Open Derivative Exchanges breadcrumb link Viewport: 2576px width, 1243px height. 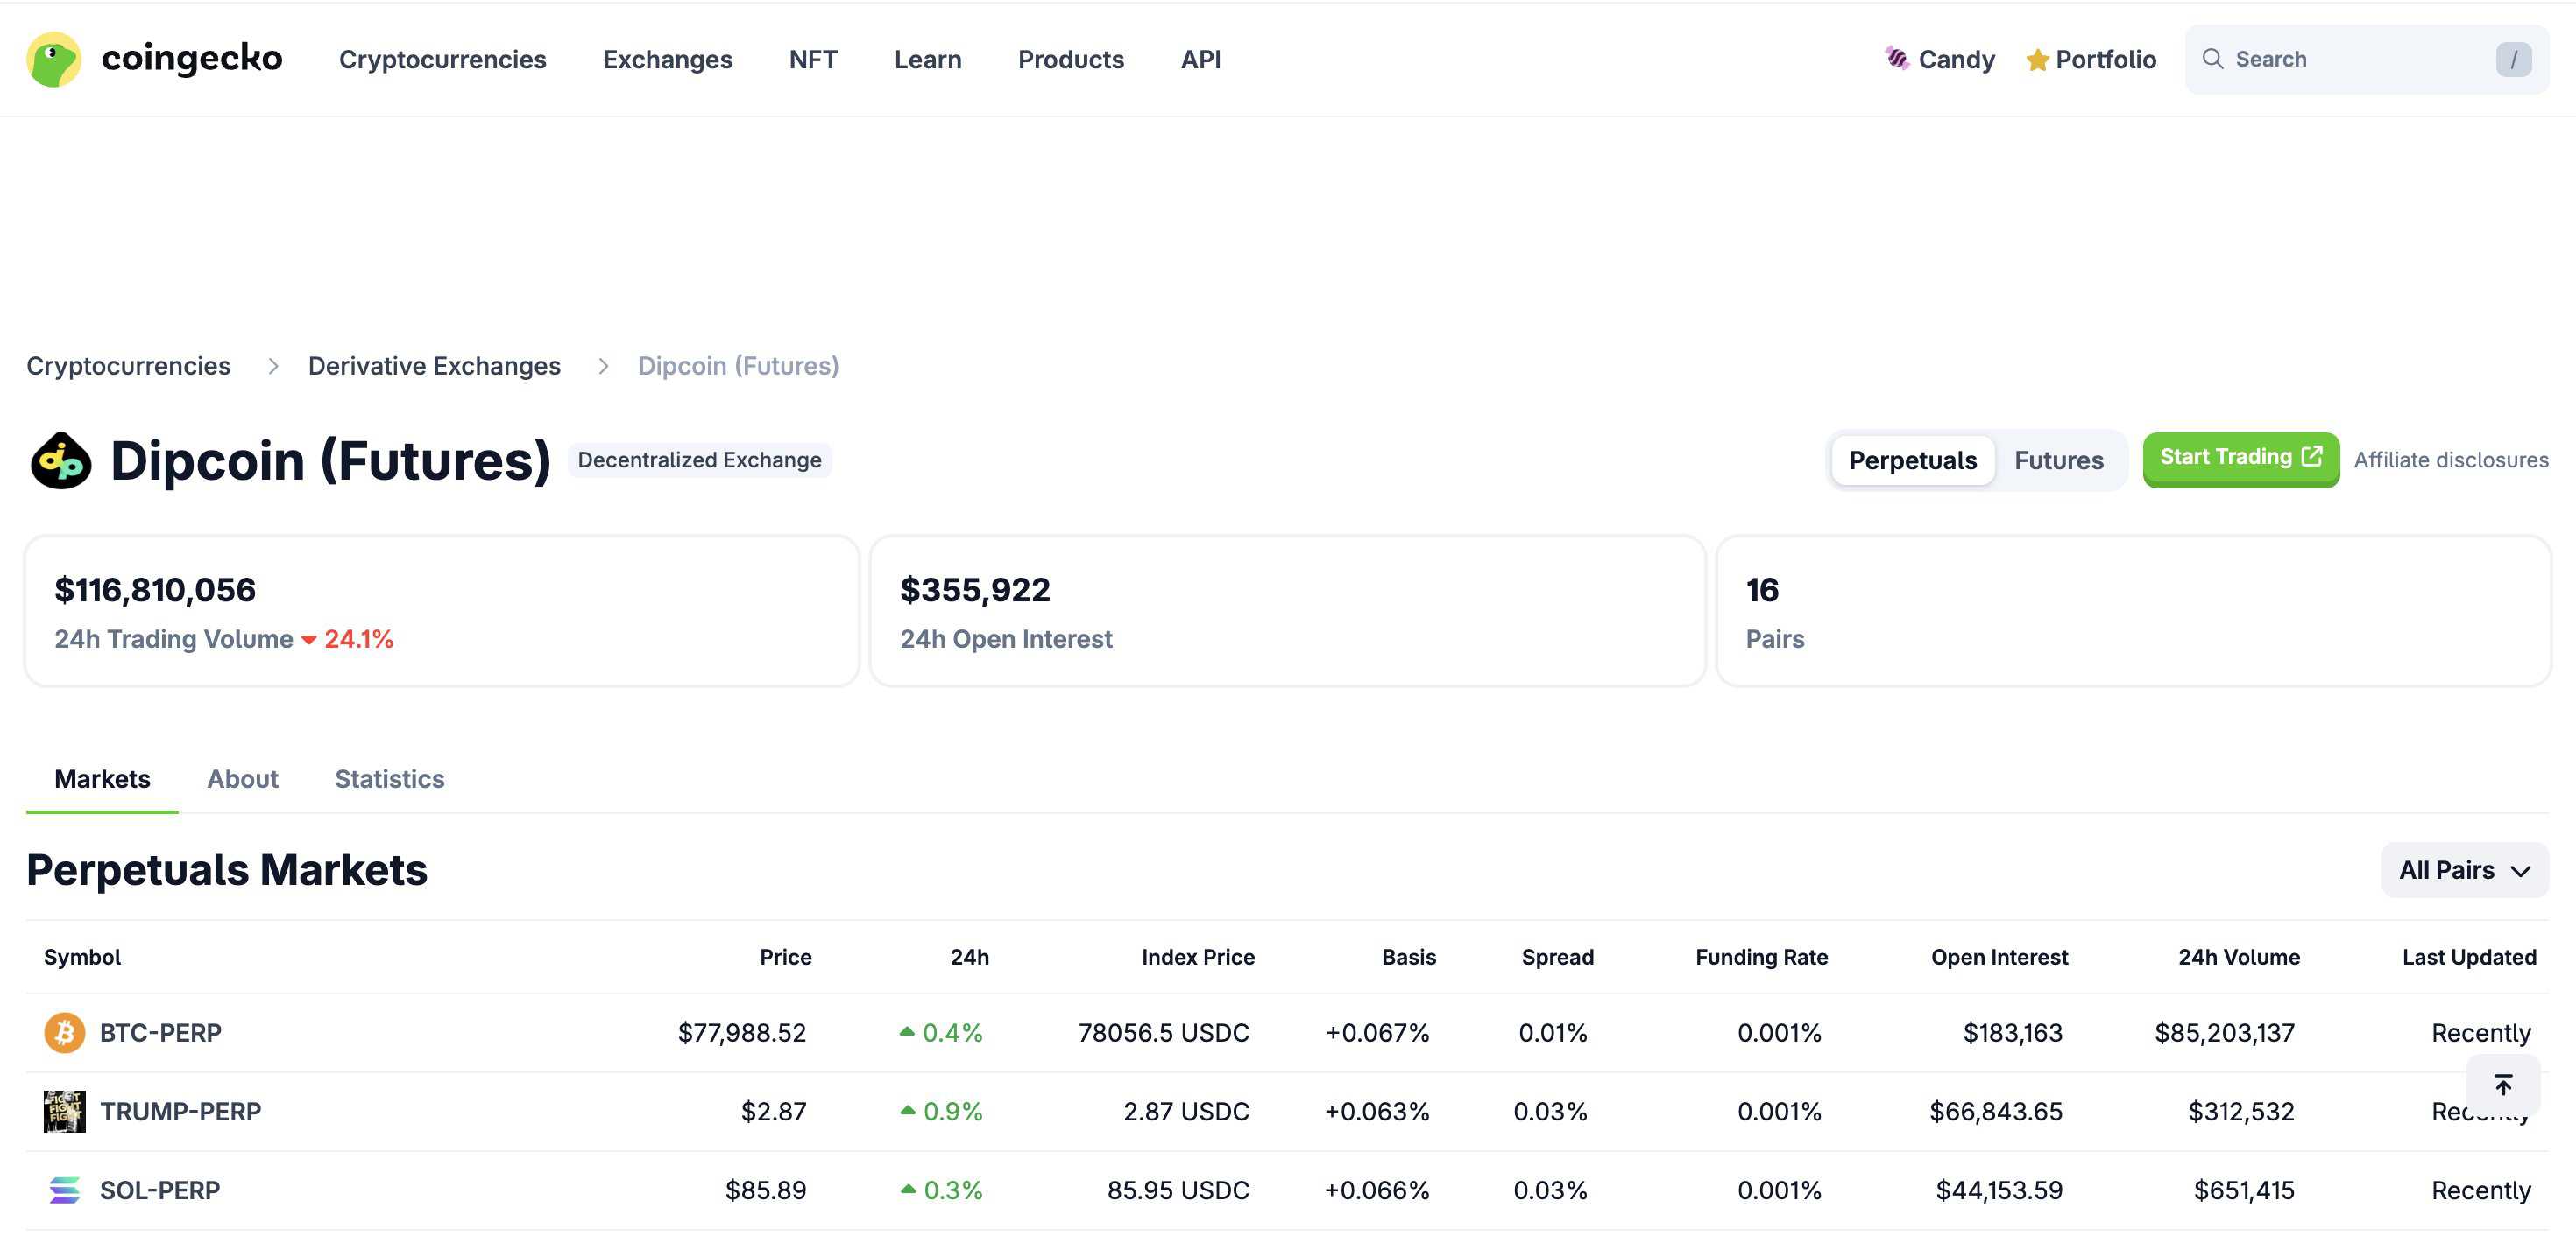(x=434, y=366)
